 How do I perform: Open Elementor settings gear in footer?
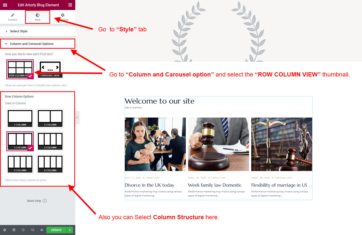5,230
